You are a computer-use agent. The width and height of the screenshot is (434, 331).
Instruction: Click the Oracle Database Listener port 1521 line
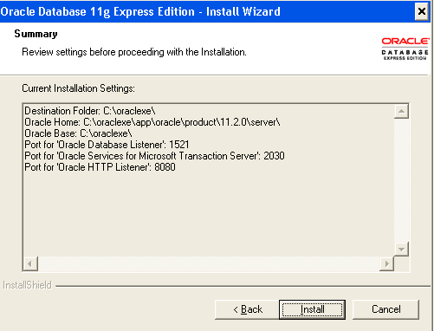[x=107, y=145]
